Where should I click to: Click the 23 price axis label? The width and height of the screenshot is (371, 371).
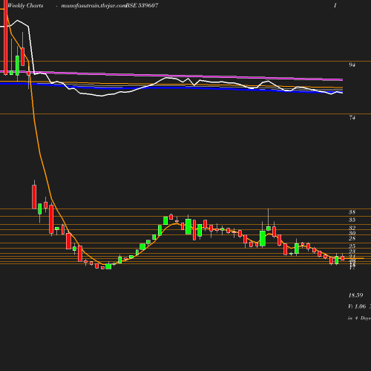pos(352,252)
